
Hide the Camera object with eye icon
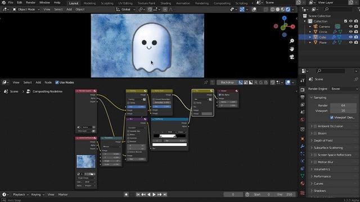coord(350,26)
